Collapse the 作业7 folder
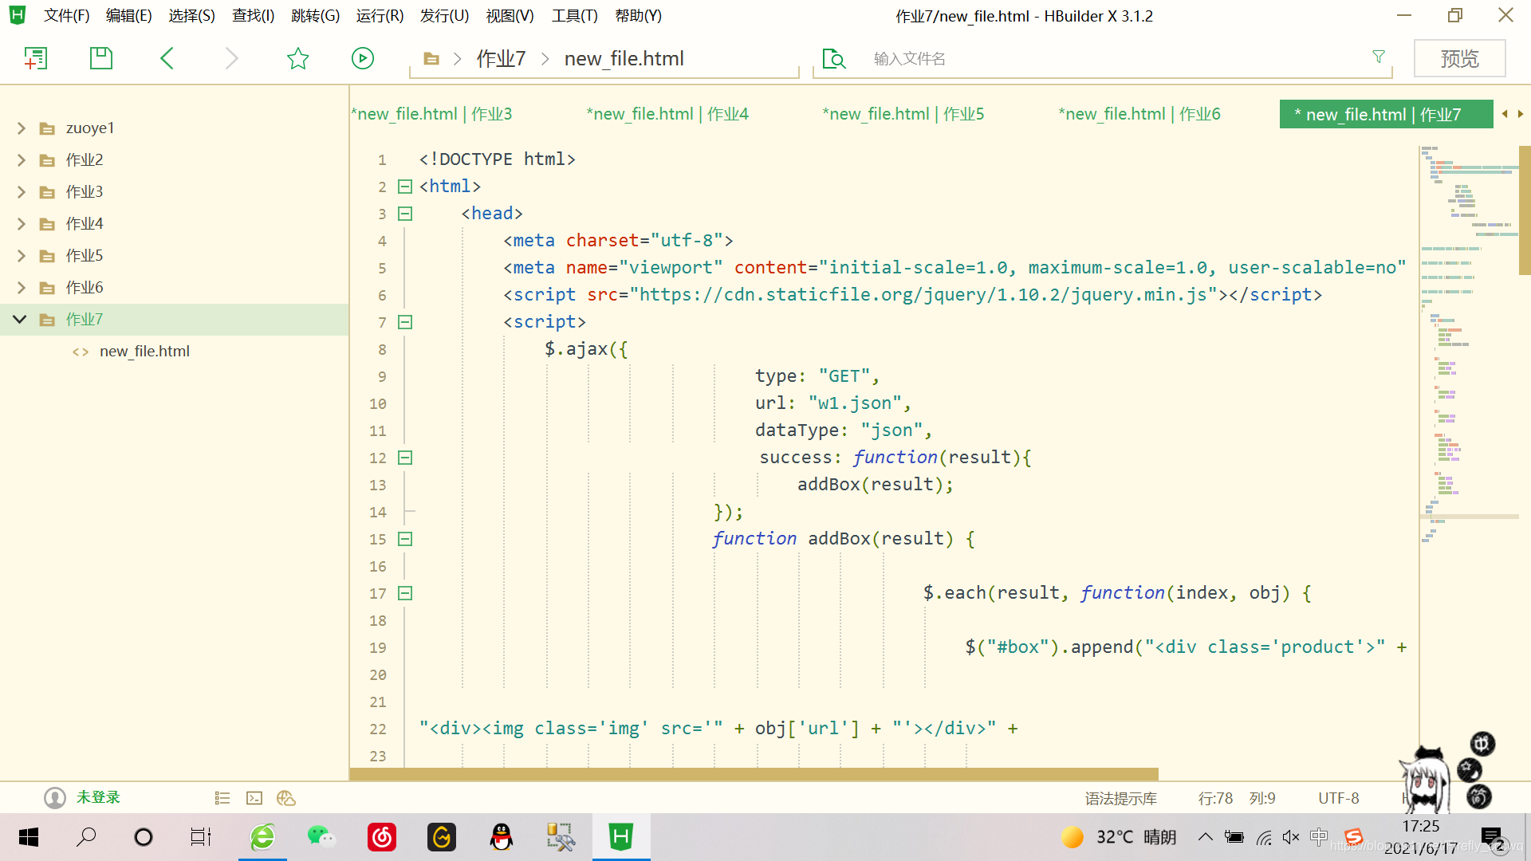 pyautogui.click(x=20, y=320)
